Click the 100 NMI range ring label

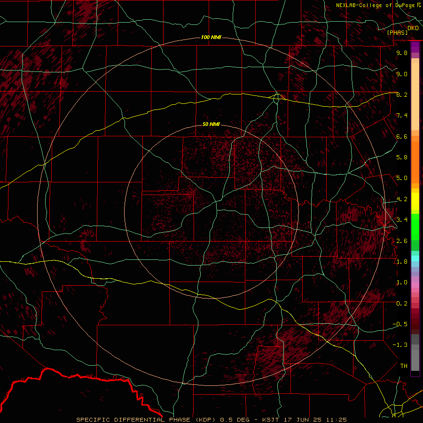click(211, 37)
